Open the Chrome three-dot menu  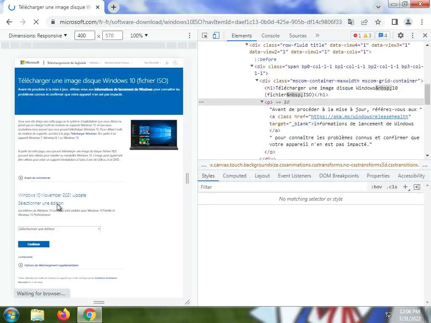click(422, 22)
